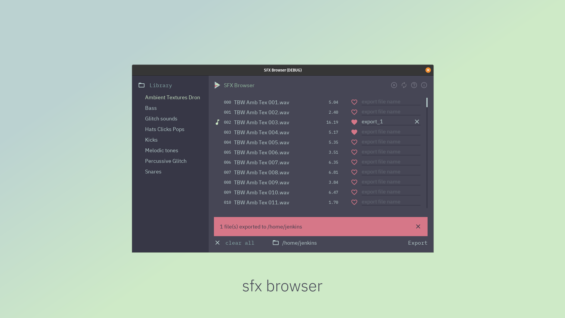The height and width of the screenshot is (318, 565).
Task: Click export file name field for 006.wav
Action: point(390,152)
